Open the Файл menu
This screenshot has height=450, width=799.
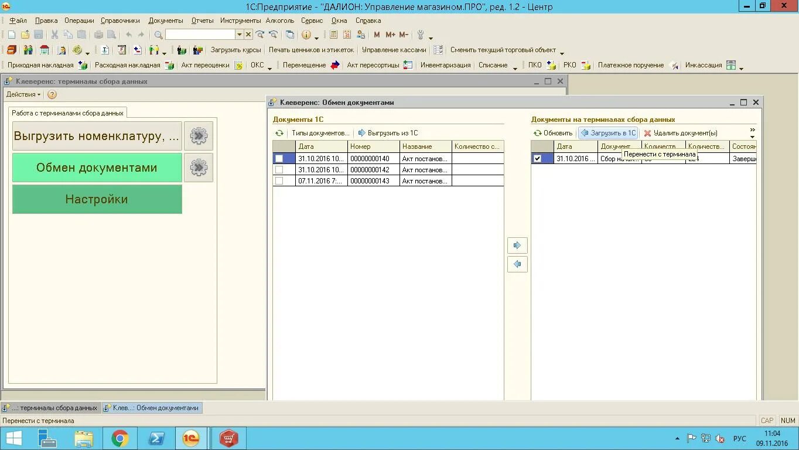[18, 21]
